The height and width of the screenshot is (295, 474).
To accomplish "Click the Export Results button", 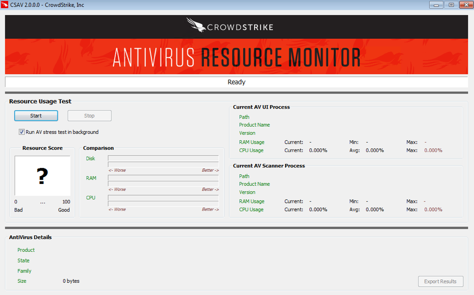I will click(x=440, y=281).
